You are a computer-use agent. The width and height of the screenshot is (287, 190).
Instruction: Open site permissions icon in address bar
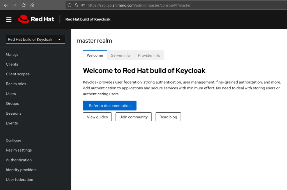point(83,5)
